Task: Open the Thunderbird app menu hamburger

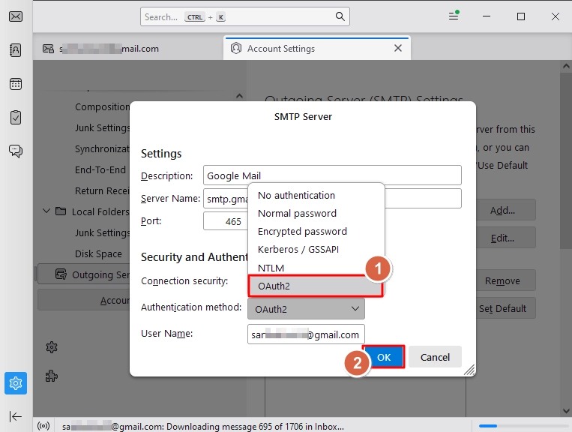Action: pos(454,16)
